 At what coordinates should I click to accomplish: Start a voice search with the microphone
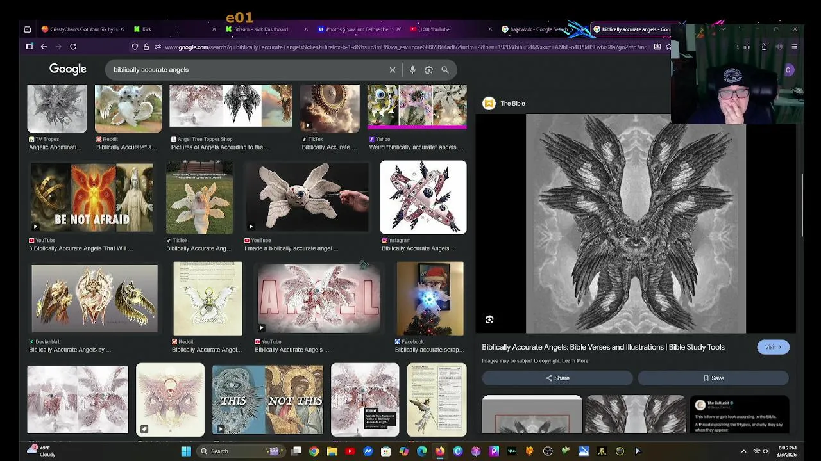412,70
